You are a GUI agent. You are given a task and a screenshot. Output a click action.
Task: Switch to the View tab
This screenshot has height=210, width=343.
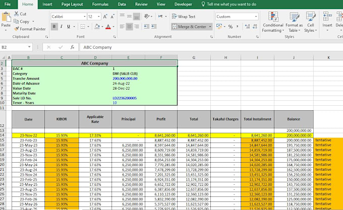point(161,4)
